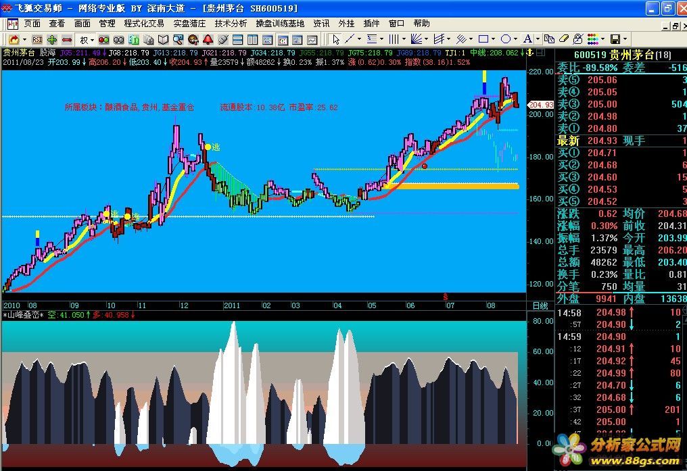Click the 600519 贵州茅台 stock header
Viewport: 687px width, 471px height.
[622, 55]
